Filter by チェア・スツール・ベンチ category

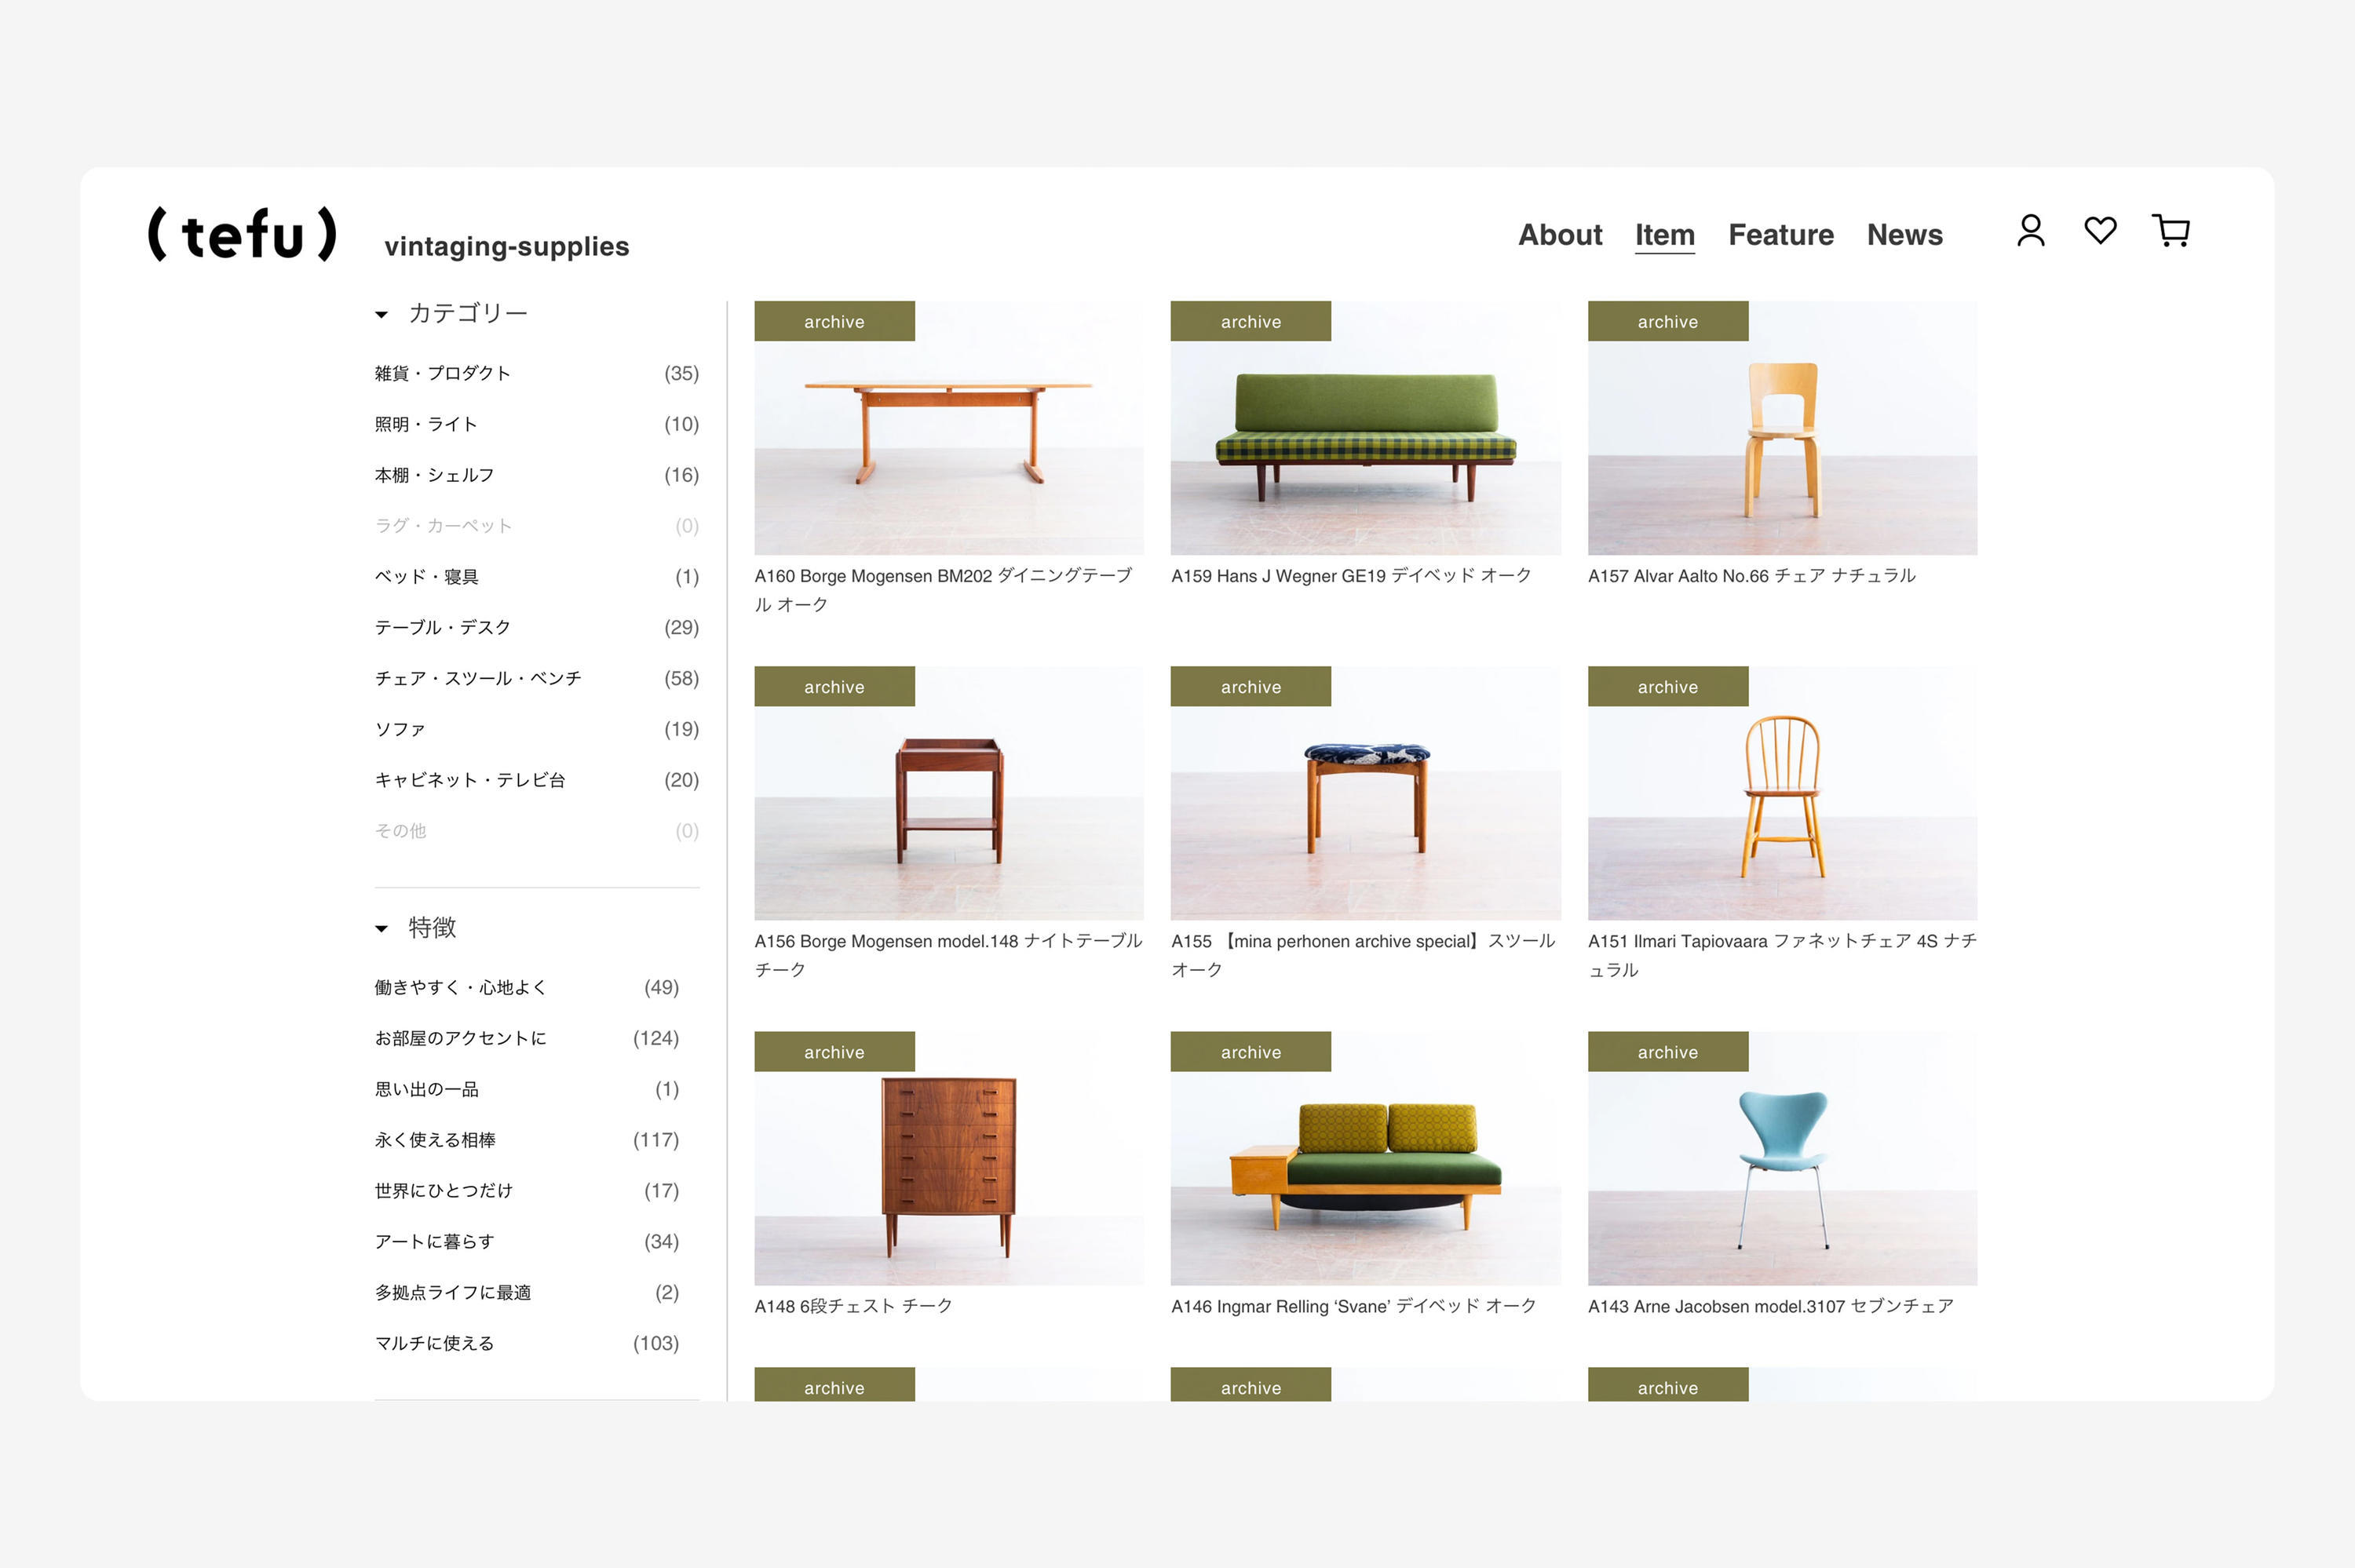click(x=537, y=678)
